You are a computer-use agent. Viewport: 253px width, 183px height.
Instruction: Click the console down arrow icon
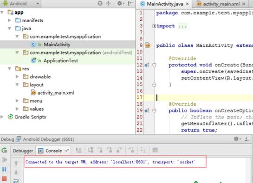click(x=16, y=172)
